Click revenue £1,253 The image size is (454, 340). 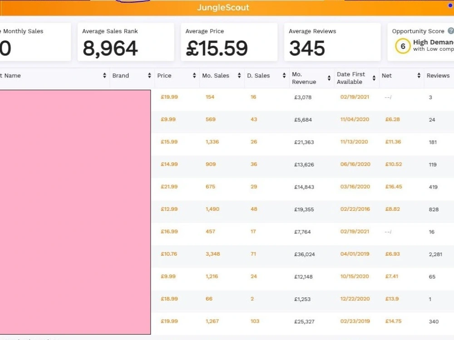(x=302, y=299)
